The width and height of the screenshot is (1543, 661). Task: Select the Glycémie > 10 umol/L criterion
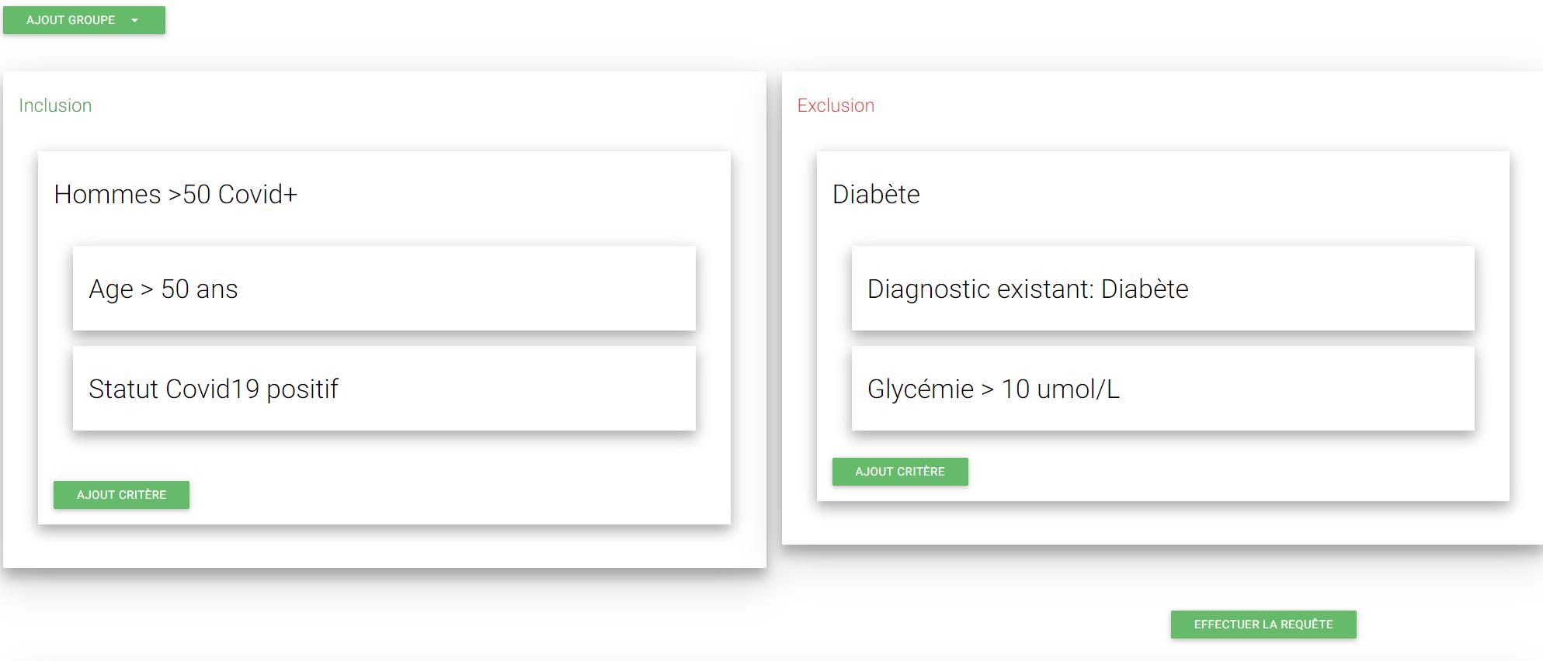point(1162,389)
